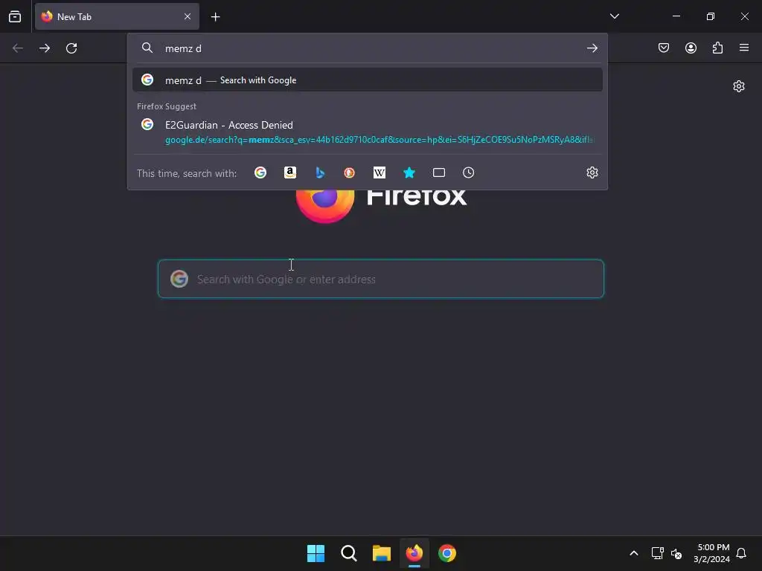This screenshot has height=571, width=762.
Task: Click Firefox icon in taskbar
Action: (x=414, y=553)
